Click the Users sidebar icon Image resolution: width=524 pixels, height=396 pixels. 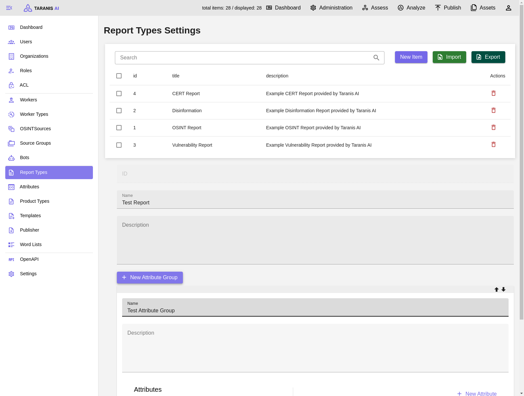tap(11, 42)
